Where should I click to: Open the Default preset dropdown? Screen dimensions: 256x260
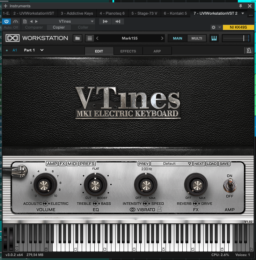coord(171,164)
